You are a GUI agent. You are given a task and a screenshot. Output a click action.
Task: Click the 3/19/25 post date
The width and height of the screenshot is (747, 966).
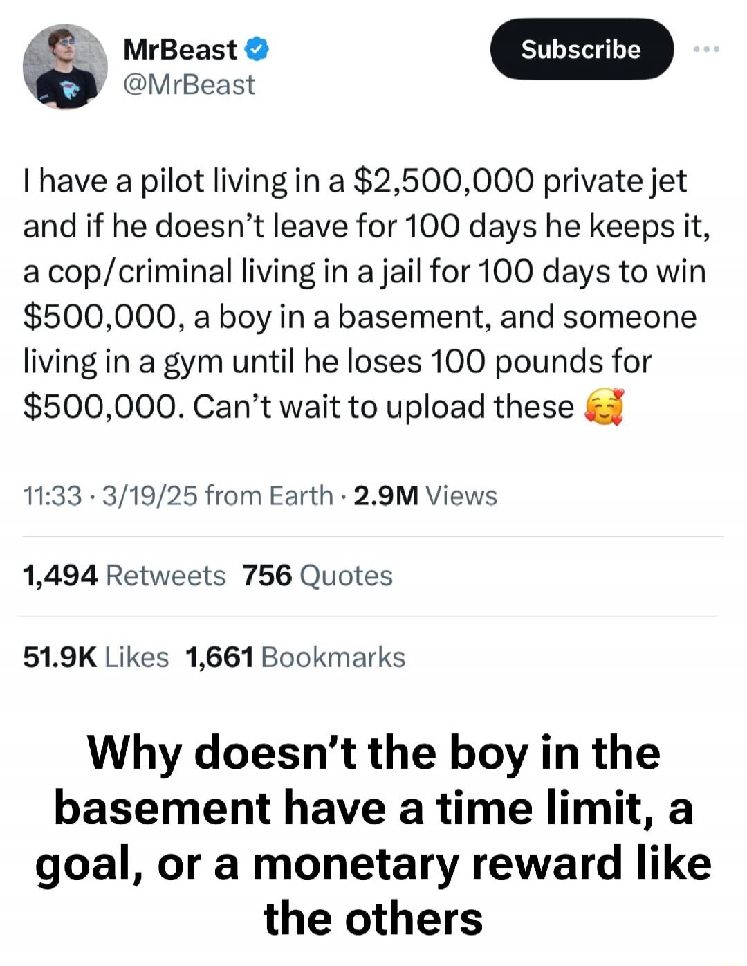click(x=149, y=496)
